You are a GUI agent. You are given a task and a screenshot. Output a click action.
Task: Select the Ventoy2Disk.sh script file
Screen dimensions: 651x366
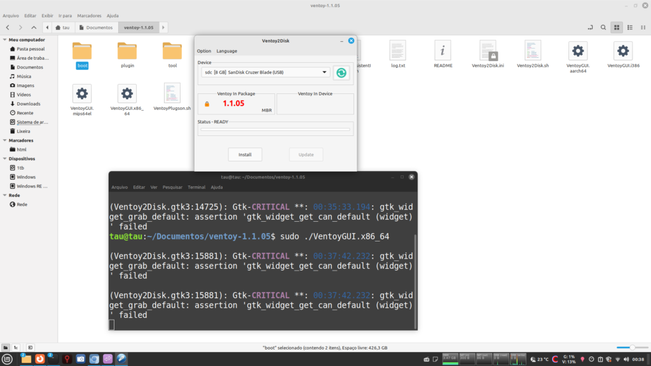pos(533,51)
